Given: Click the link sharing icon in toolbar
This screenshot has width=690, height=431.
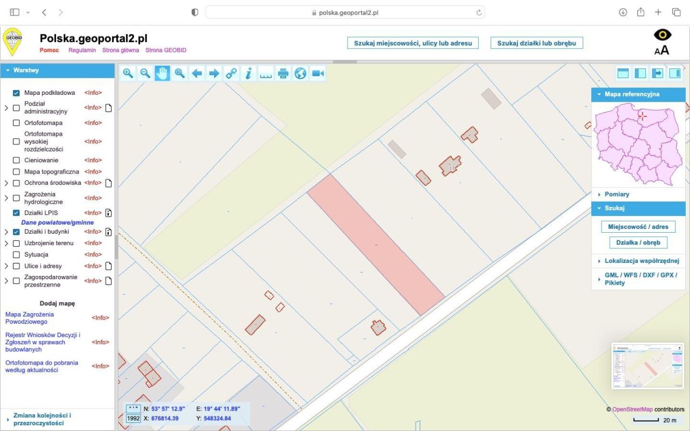Looking at the screenshot, I should coord(231,73).
